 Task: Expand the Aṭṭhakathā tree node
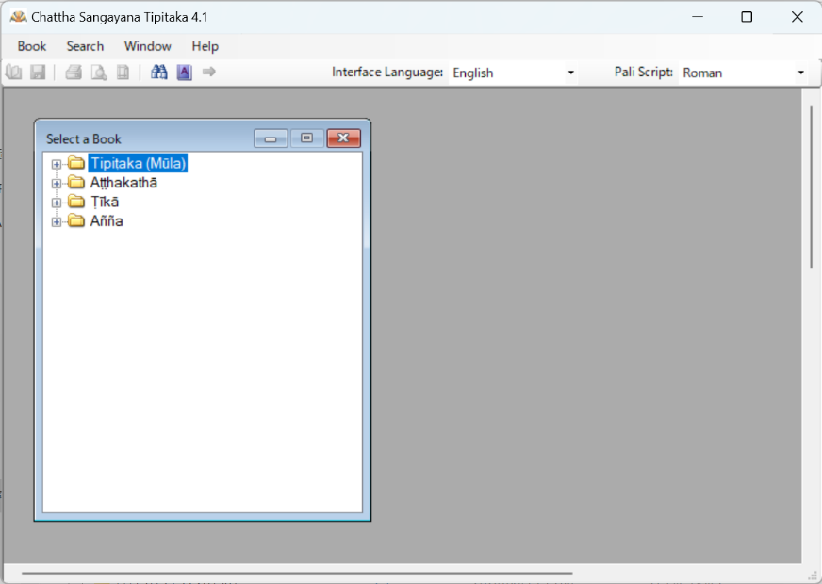57,184
